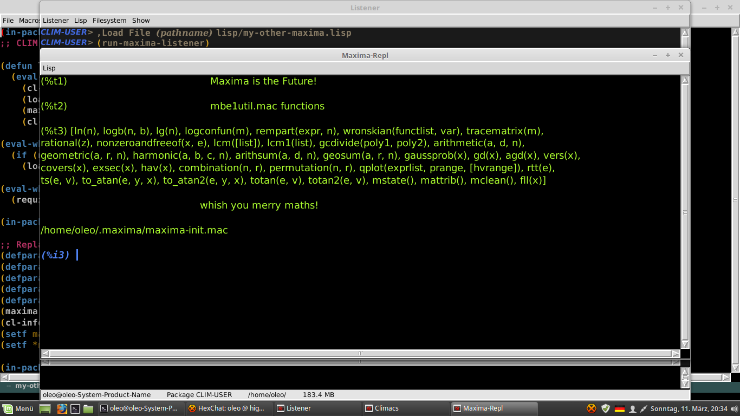This screenshot has height=416, width=740.
Task: Open the user tray icon
Action: pos(632,409)
